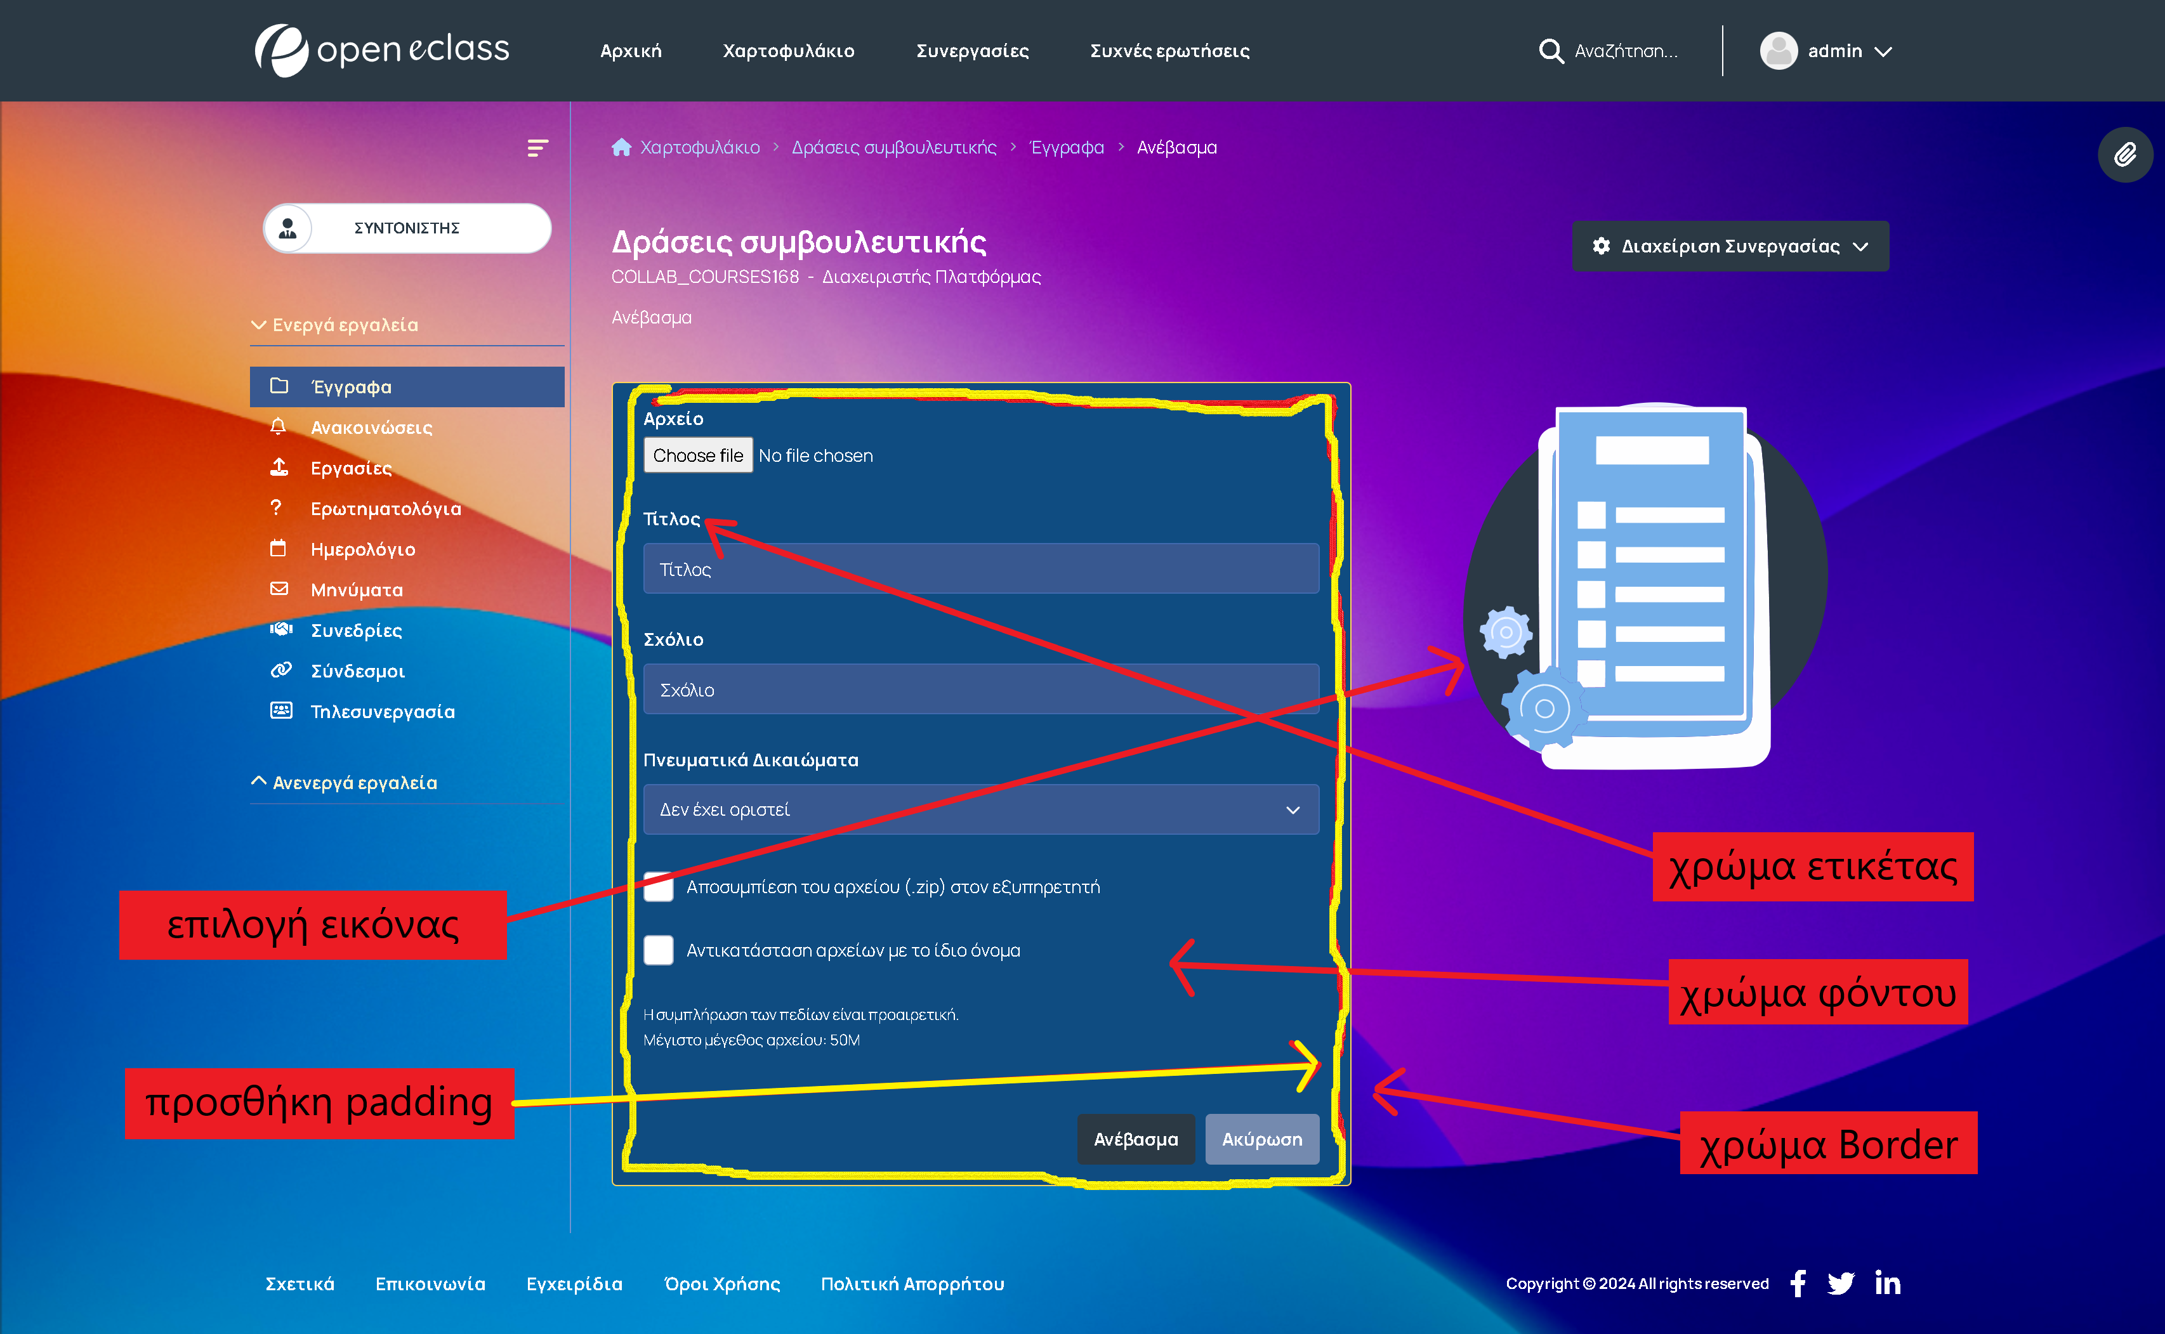Open Χαρτοφυλάκιο in top menu
Screen dimensions: 2165x1334
788,51
